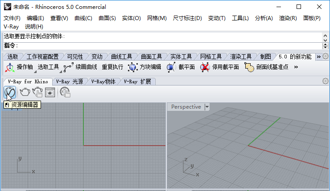Open the 文件(F) menu

pos(12,18)
